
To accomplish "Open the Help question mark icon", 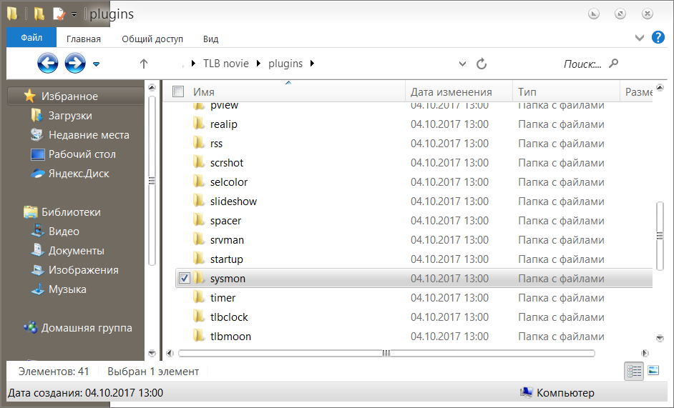I will [x=658, y=37].
